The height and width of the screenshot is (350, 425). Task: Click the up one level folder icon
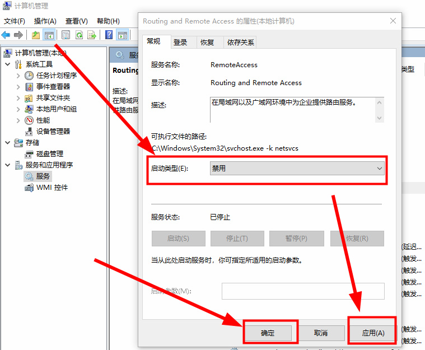coord(36,35)
